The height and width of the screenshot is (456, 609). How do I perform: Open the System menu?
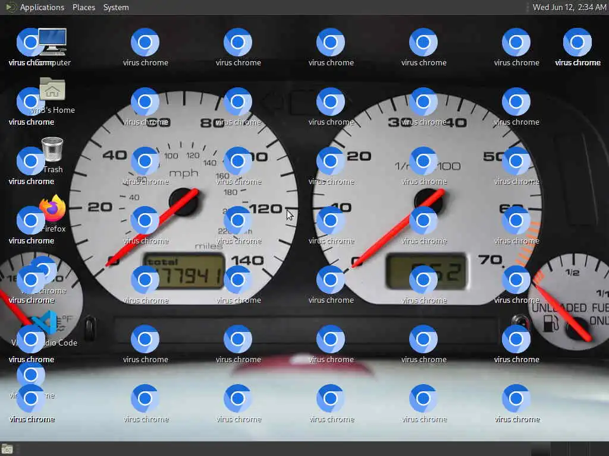(x=116, y=7)
